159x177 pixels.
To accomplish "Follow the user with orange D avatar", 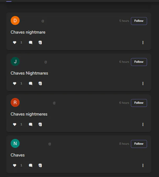I will (x=139, y=21).
